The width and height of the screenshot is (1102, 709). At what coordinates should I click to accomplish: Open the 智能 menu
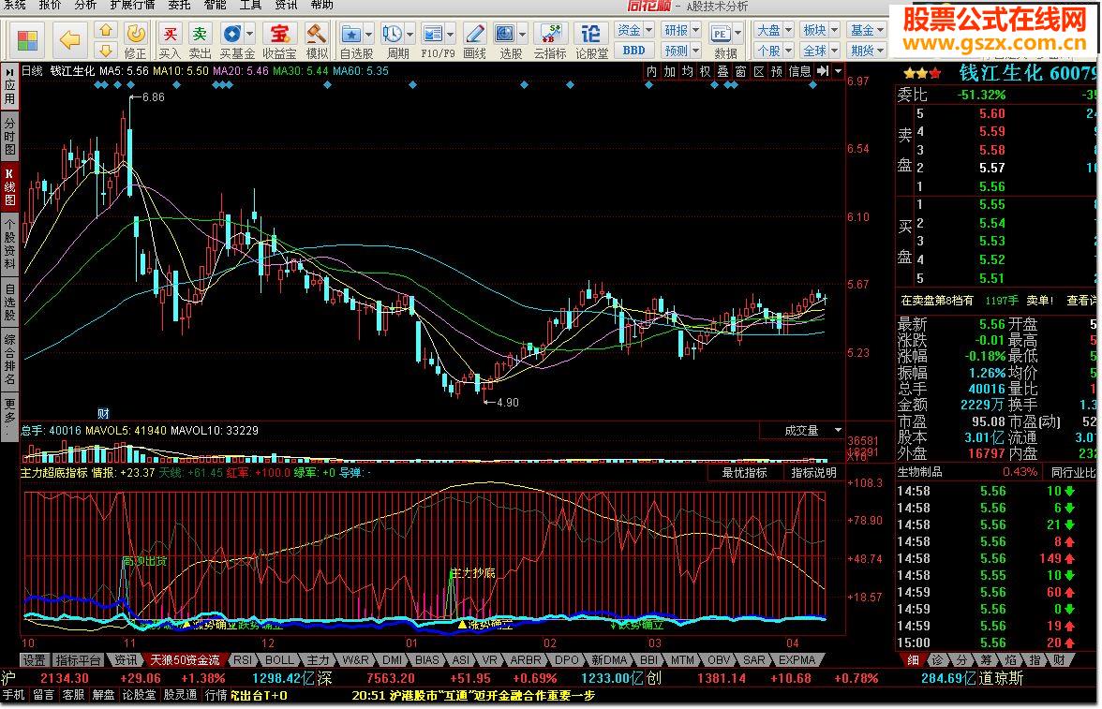coord(215,5)
